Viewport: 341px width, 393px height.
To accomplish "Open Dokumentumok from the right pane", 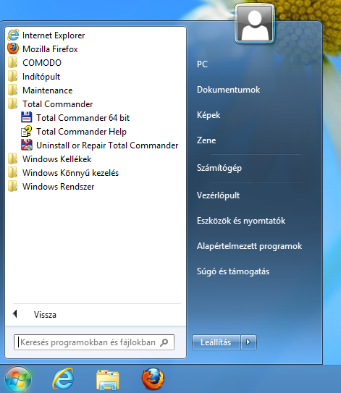I will (229, 90).
